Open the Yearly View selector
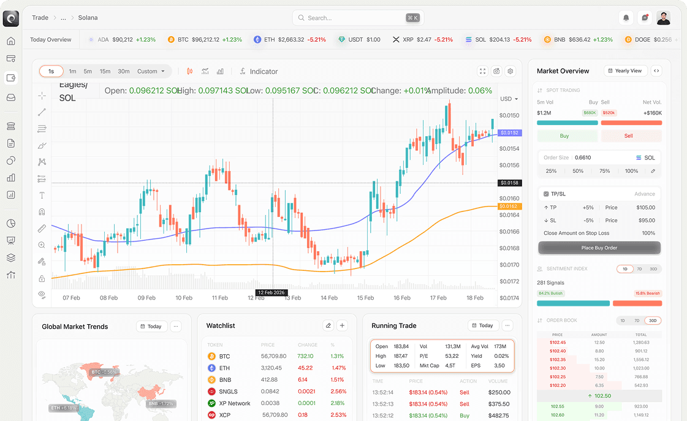Viewport: 687px width, 421px height. coord(626,71)
